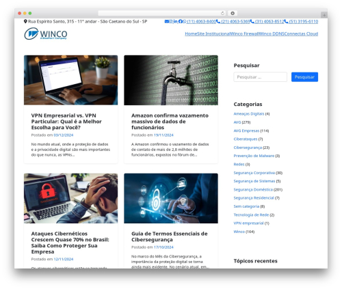
Task: Click the WhatsApp icon beside (11) 4063-8400
Action: pos(184,21)
